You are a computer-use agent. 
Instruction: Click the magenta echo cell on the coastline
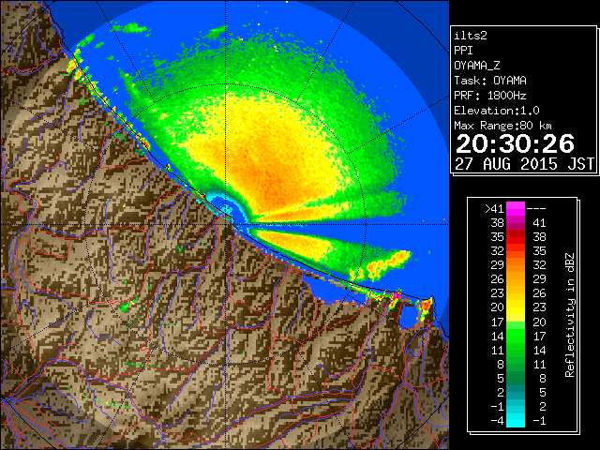pyautogui.click(x=397, y=295)
